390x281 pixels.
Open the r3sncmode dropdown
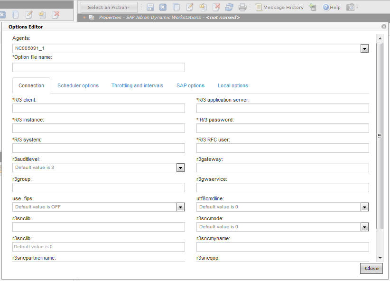[x=364, y=227]
